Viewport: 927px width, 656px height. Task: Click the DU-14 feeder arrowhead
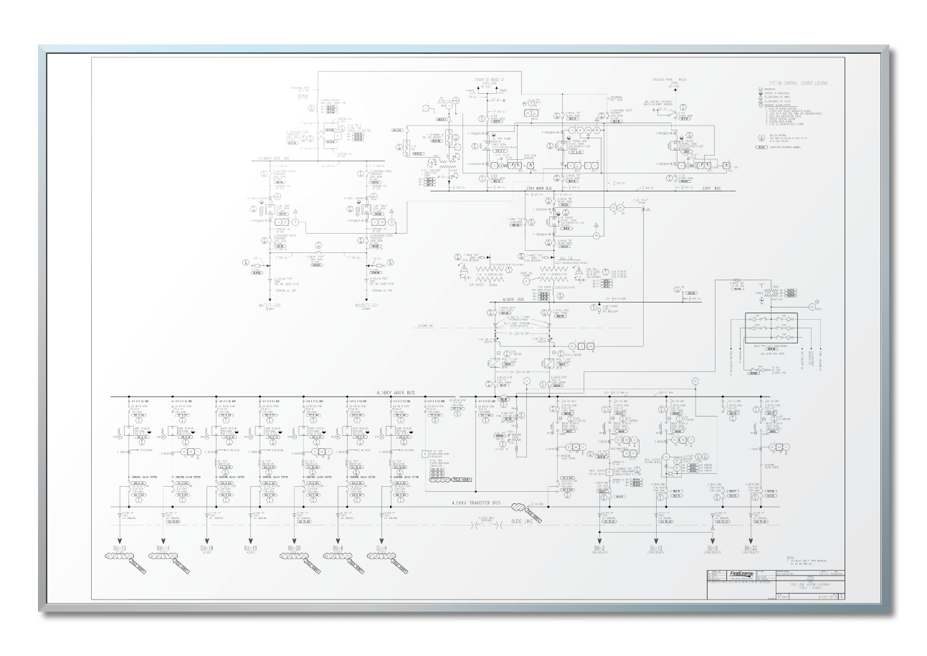[162, 541]
